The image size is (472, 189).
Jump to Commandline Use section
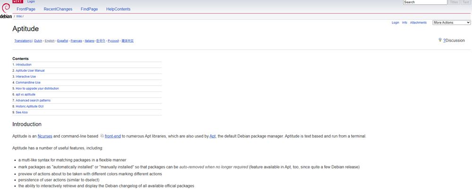(28, 82)
